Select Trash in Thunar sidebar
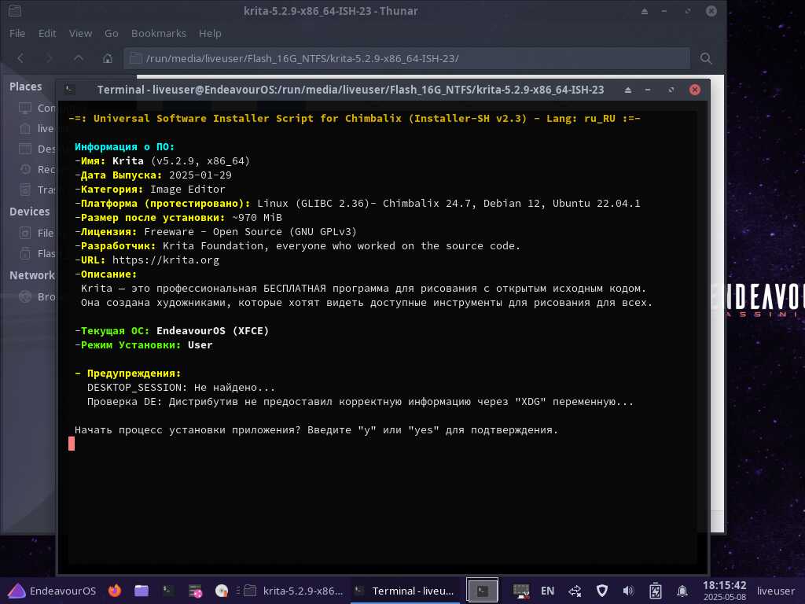This screenshot has height=604, width=805. click(36, 190)
